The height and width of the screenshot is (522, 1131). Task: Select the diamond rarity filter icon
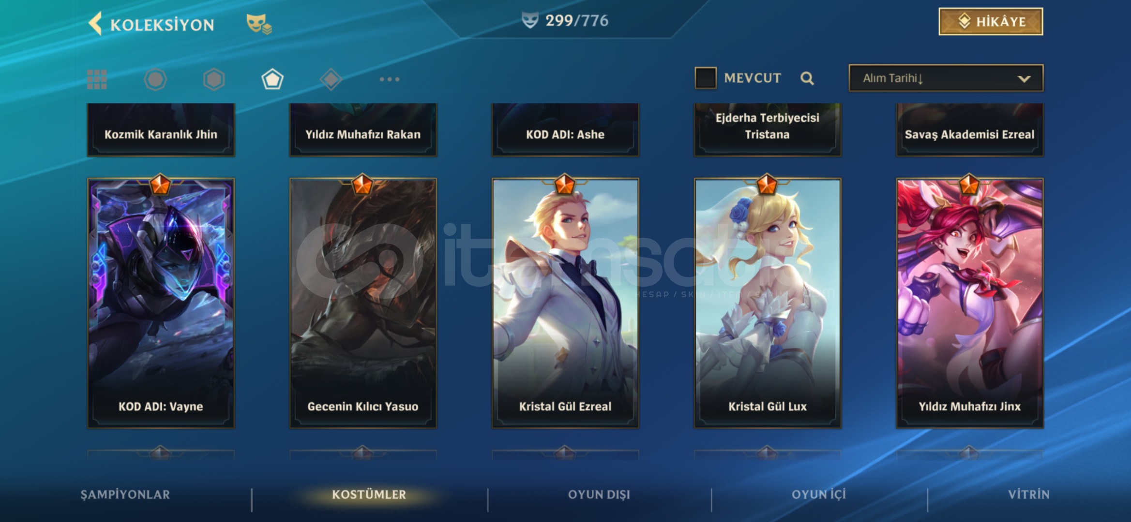click(331, 79)
